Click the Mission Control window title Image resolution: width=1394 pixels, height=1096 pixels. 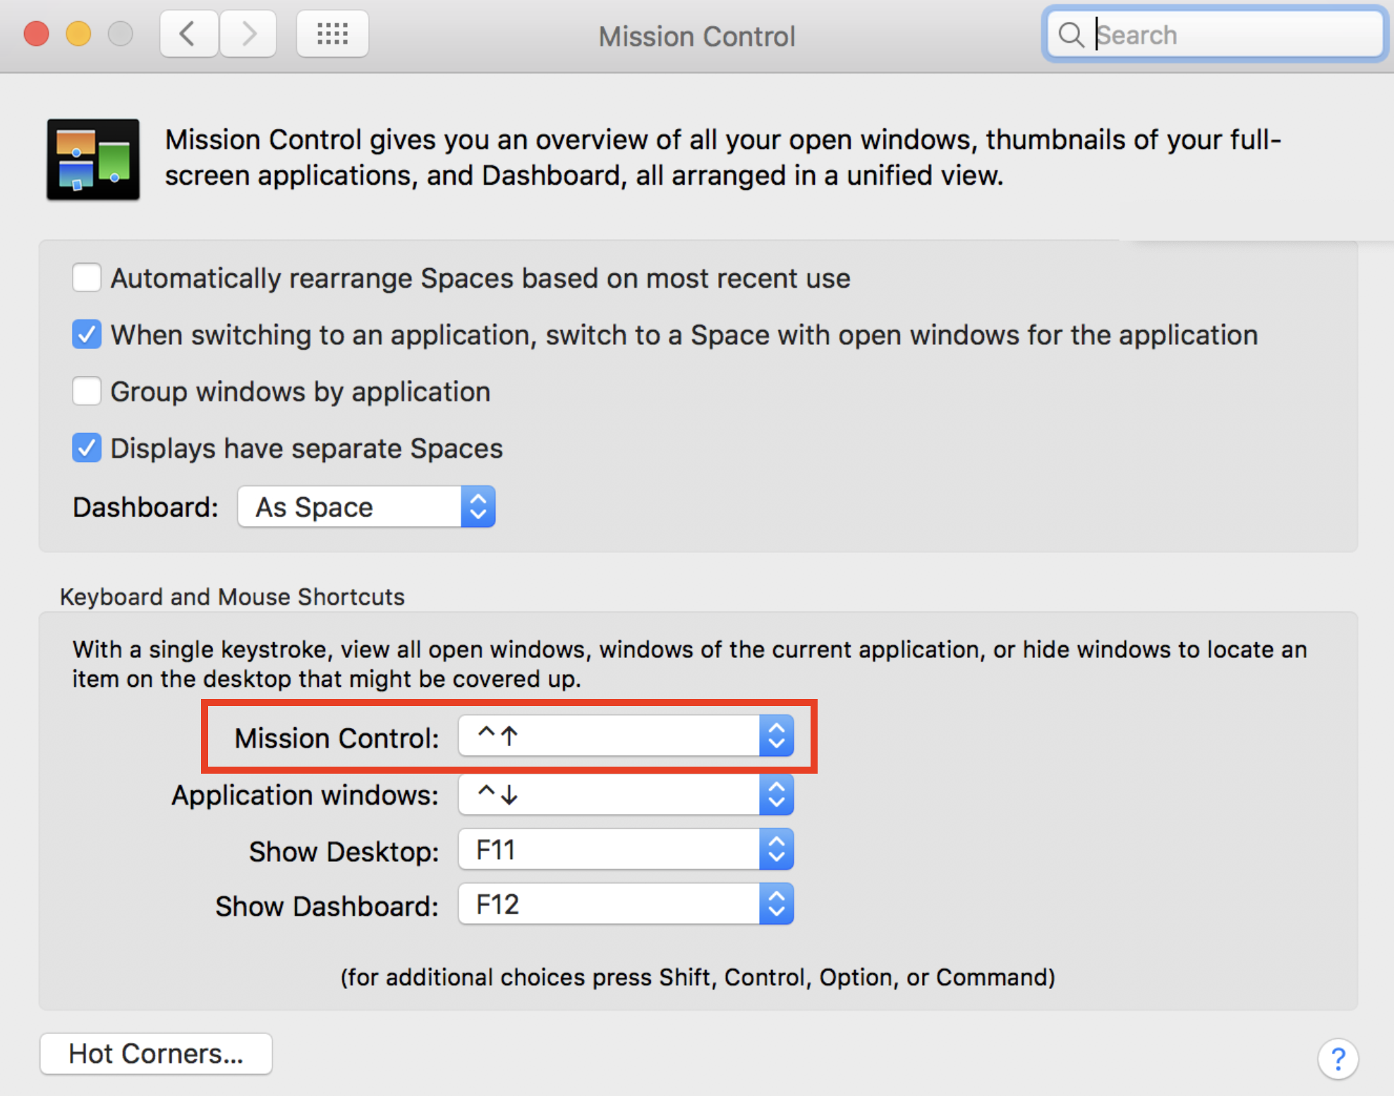pyautogui.click(x=696, y=36)
